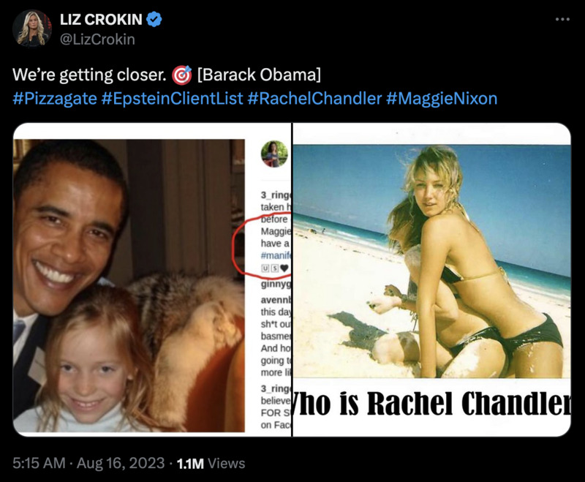Open the #EpsteinClientList hashtag

(172, 99)
